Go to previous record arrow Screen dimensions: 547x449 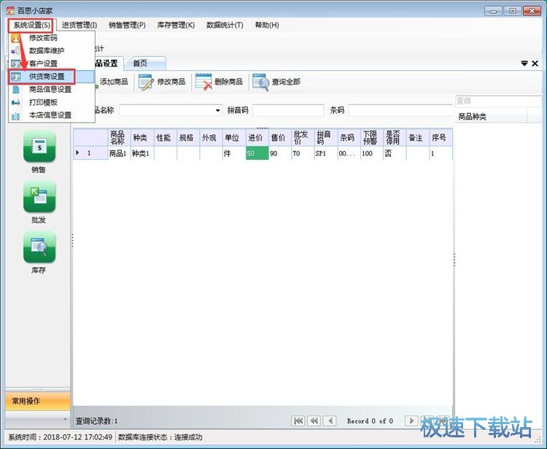330,421
